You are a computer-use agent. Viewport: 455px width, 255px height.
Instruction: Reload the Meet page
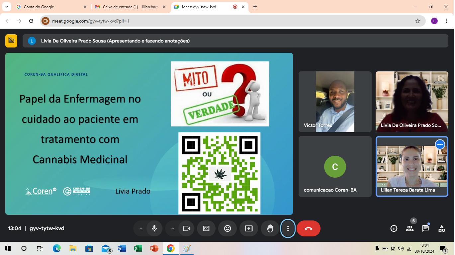pyautogui.click(x=31, y=21)
